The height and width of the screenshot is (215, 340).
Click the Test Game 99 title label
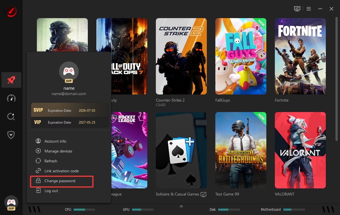(x=227, y=194)
